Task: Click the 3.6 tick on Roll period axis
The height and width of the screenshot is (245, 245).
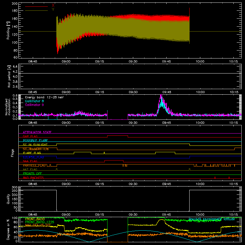Action: click(x=15, y=86)
